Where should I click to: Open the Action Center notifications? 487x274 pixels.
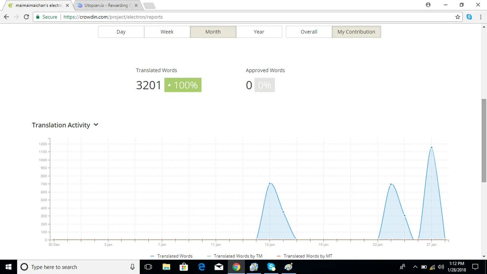(x=475, y=267)
